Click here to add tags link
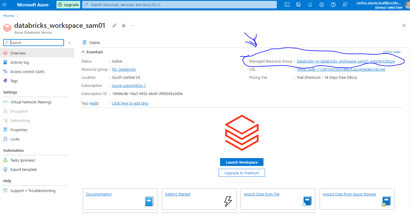The image size is (410, 214). (130, 103)
